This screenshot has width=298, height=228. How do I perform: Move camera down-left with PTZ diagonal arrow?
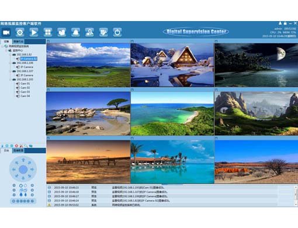(17, 175)
